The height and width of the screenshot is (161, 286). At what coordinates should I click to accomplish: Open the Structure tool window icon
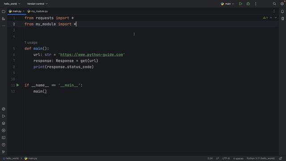point(4,19)
